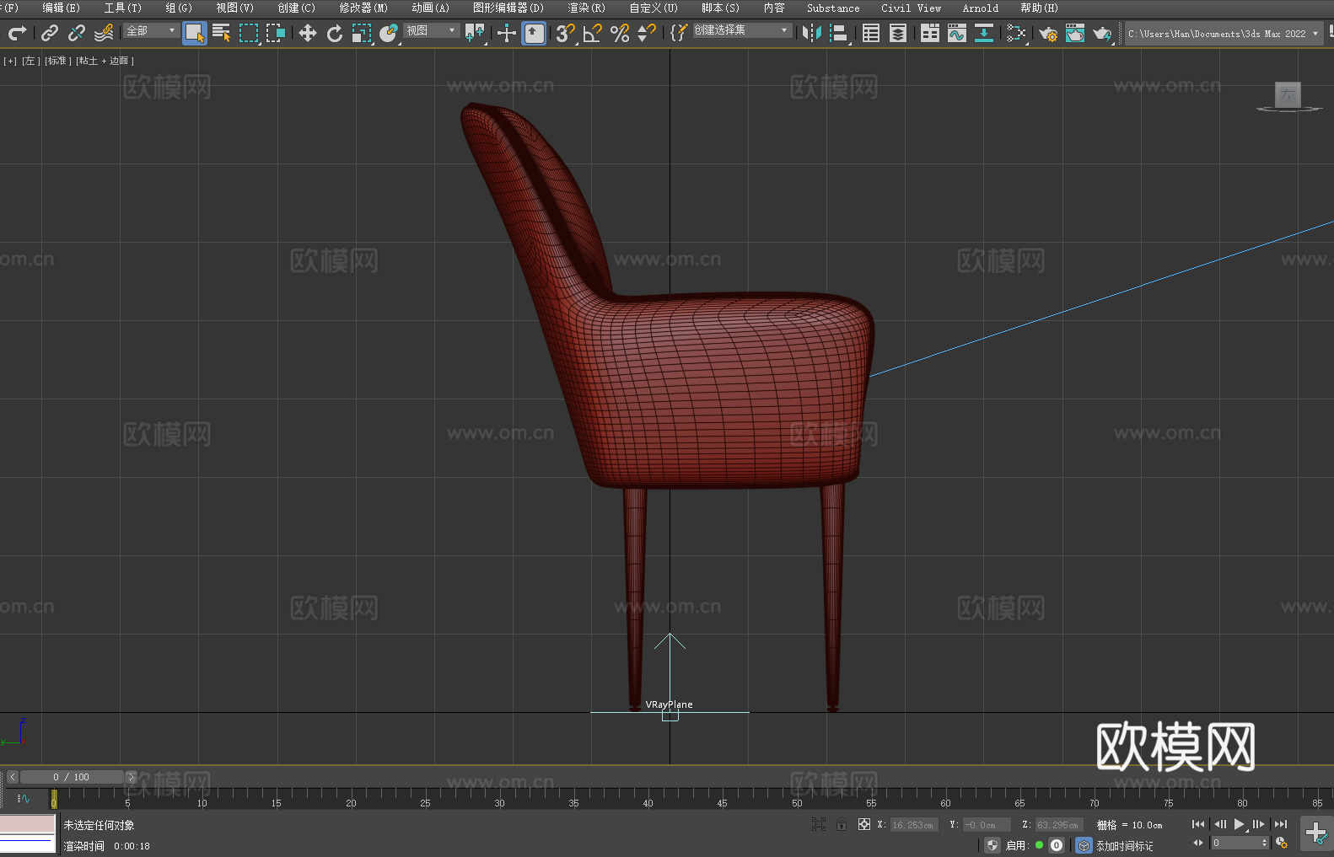
Task: Open the 创建(C) menu
Action: (x=296, y=8)
